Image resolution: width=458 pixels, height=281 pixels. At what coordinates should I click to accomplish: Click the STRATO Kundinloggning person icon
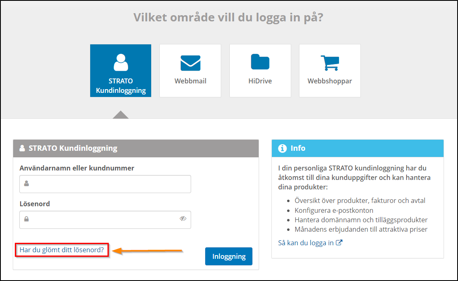point(121,62)
